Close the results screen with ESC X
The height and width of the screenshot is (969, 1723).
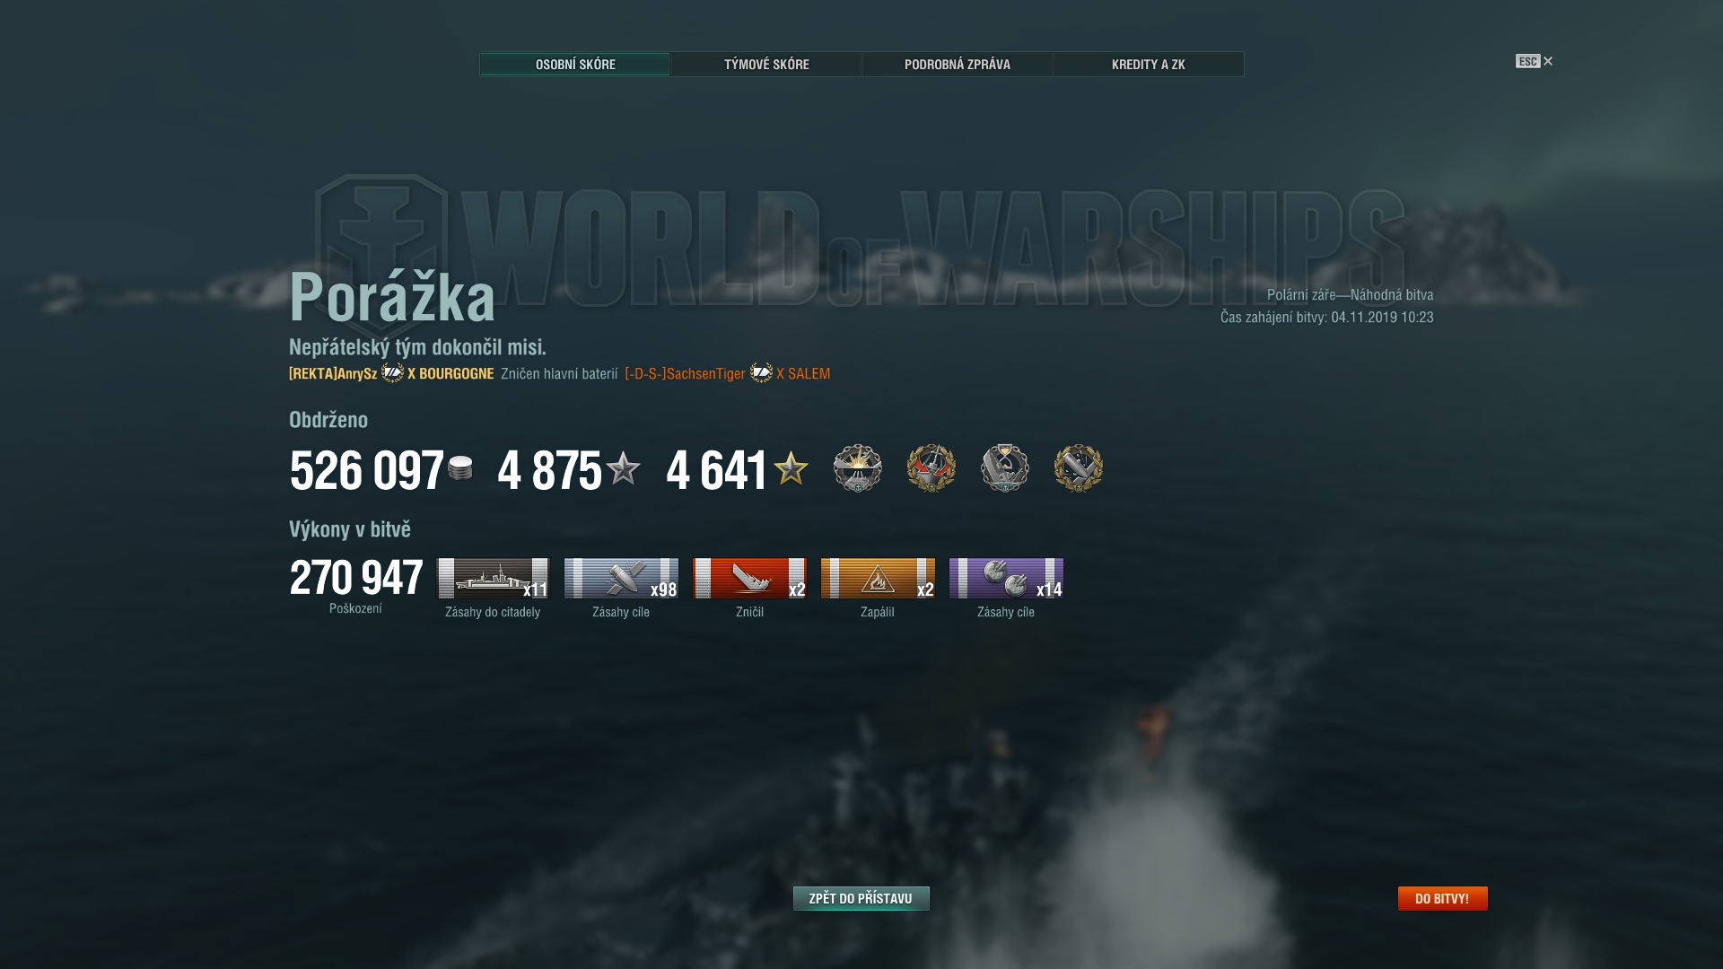pos(1535,61)
